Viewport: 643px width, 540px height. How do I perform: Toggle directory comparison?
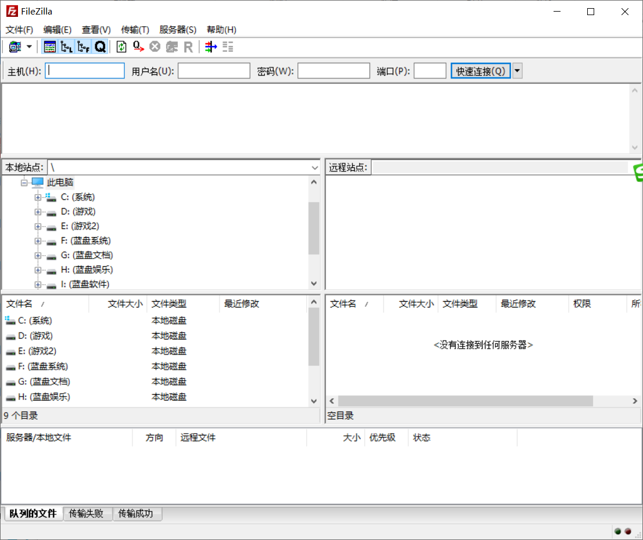point(228,47)
